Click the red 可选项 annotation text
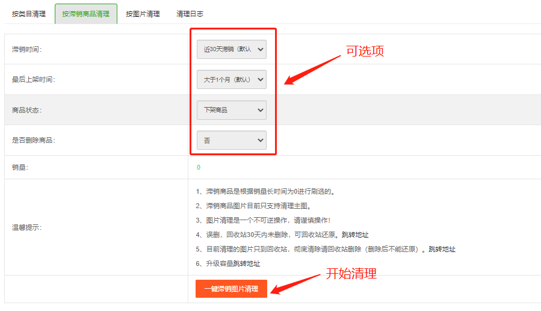 pos(364,51)
